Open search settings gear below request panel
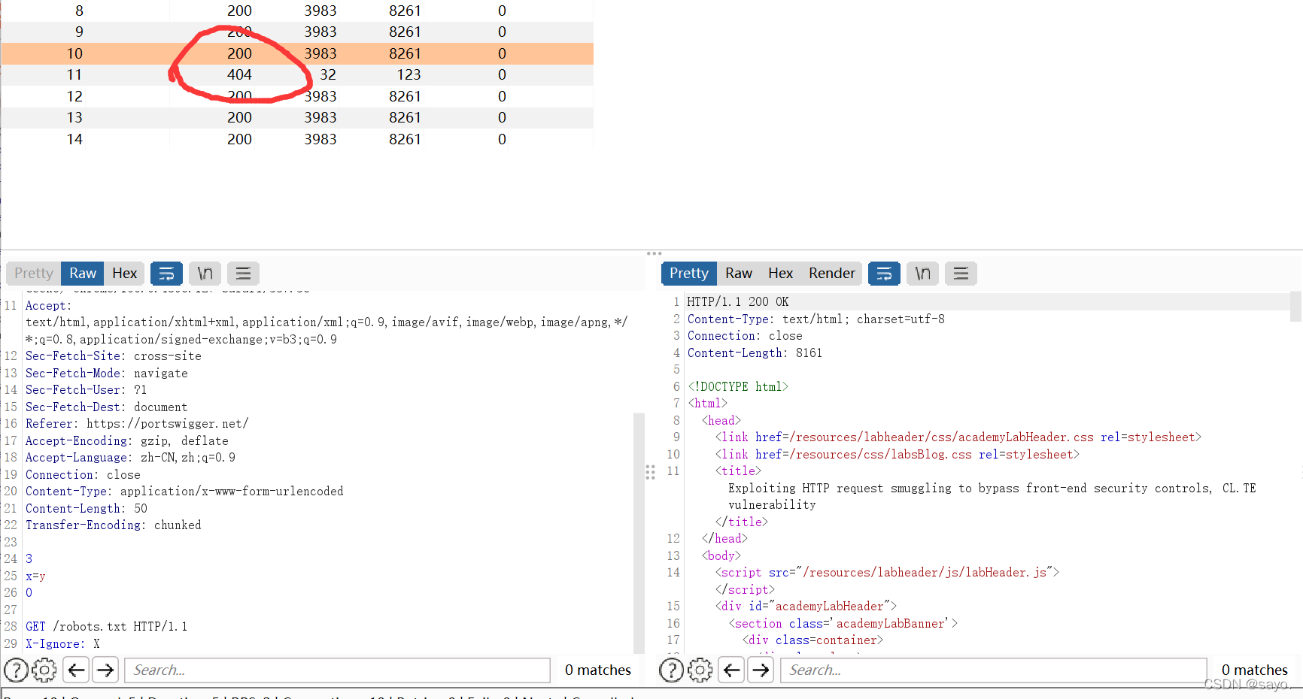 (44, 670)
